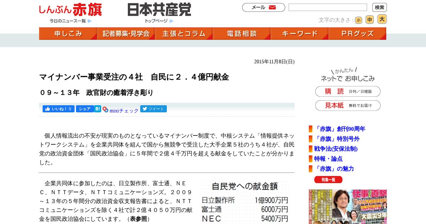Open the 電話相談 menu tab
The width and height of the screenshot is (426, 224).
pyautogui.click(x=242, y=34)
